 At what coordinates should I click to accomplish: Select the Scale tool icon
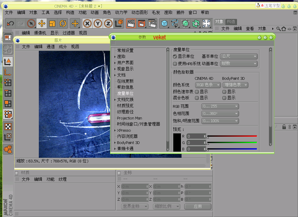coord(52,24)
